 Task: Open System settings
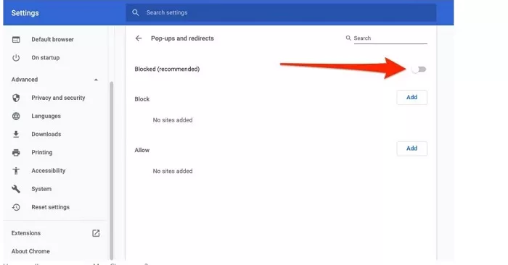(x=41, y=189)
